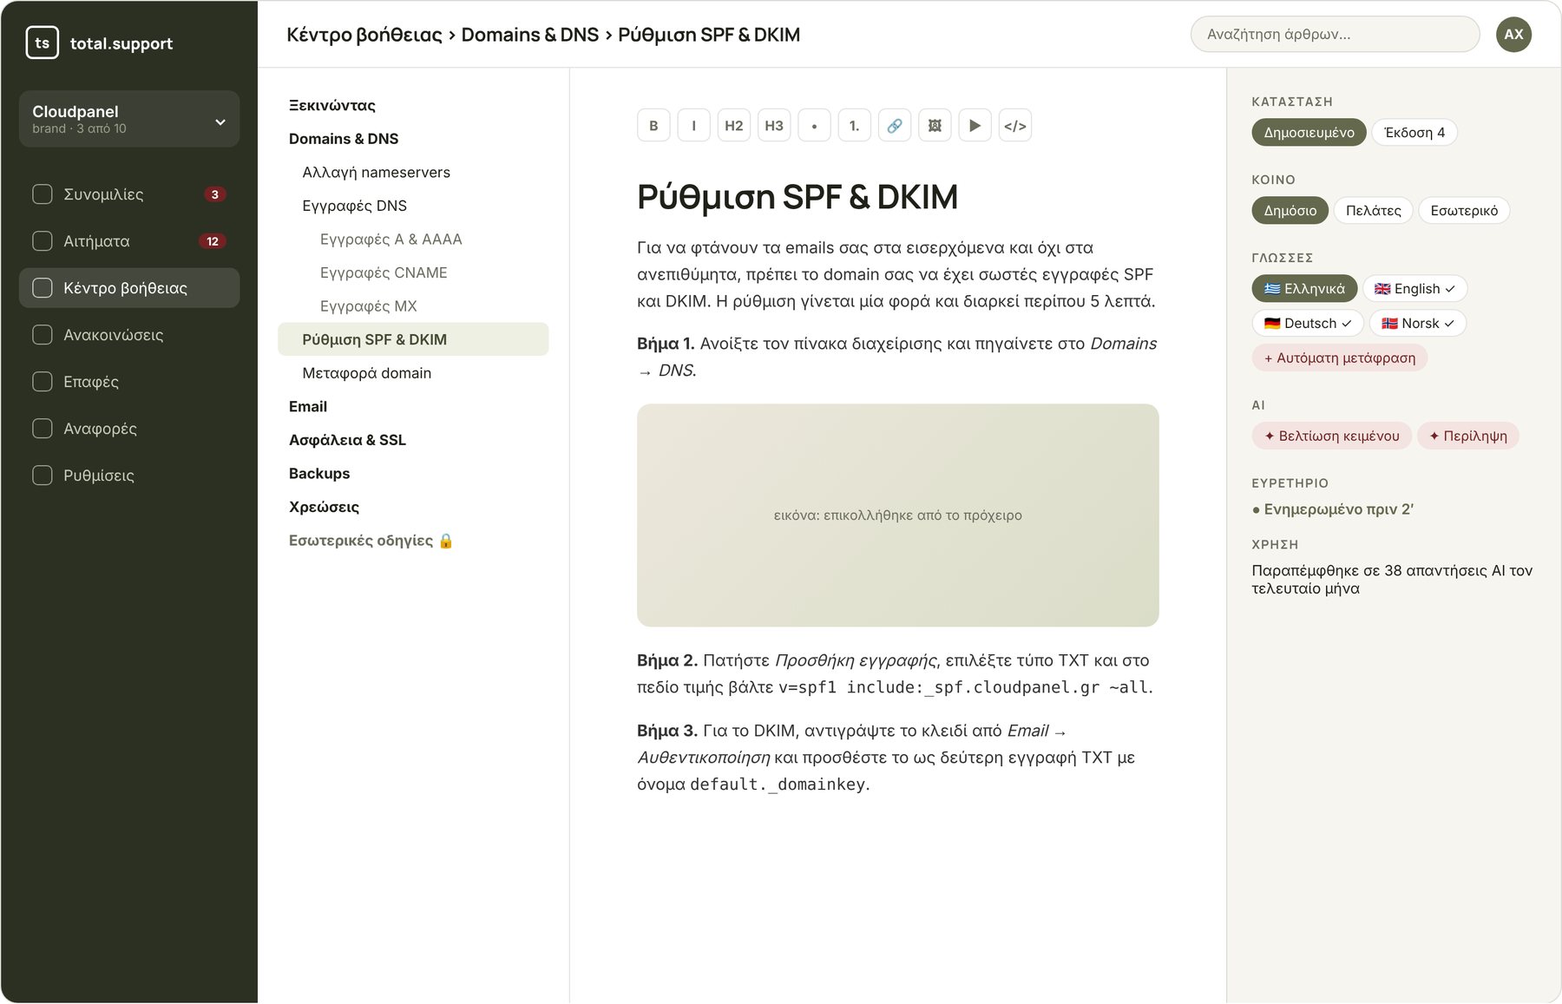This screenshot has height=1004, width=1562.
Task: Insert a numbered list
Action: pos(855,126)
